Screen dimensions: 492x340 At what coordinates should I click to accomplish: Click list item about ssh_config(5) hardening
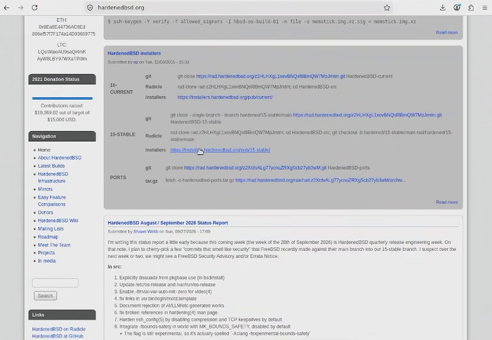coord(201,320)
